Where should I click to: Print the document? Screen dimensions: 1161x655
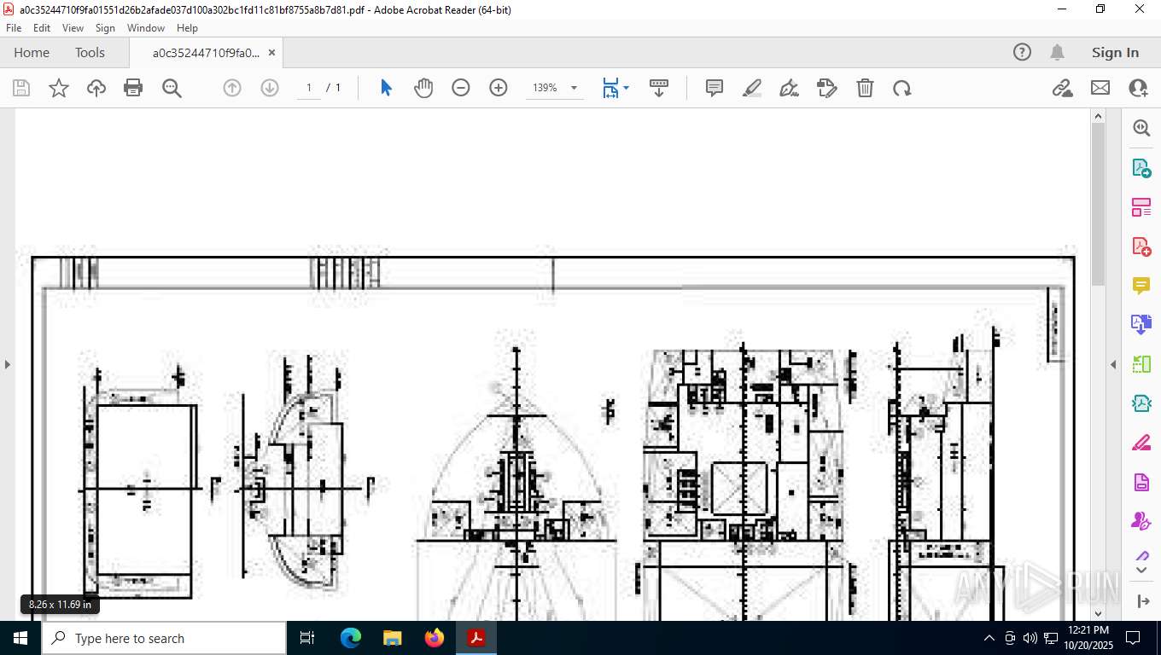(x=133, y=88)
